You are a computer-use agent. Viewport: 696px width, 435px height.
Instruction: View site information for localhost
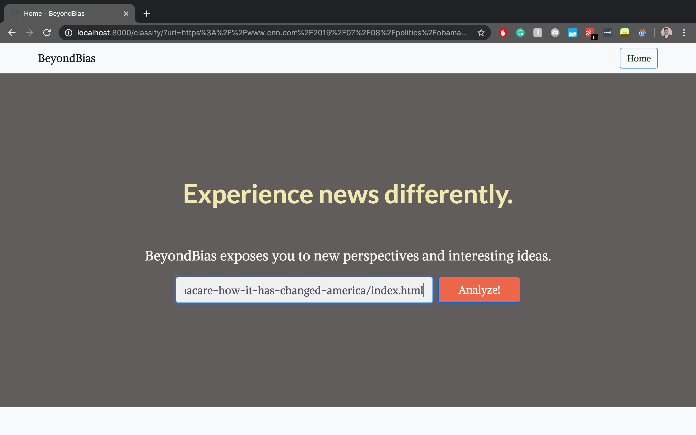tap(69, 33)
